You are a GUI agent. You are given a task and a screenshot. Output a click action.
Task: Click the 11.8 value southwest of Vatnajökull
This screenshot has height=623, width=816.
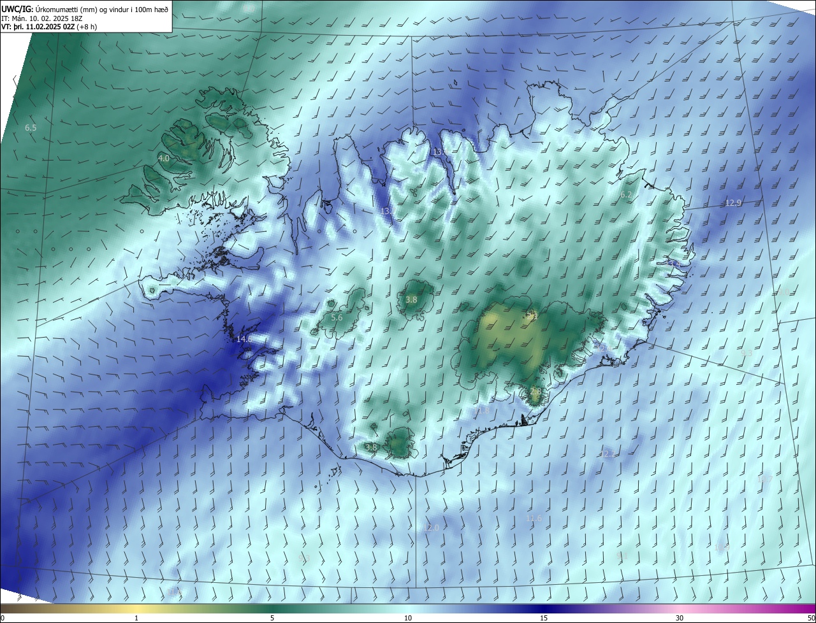(482, 412)
